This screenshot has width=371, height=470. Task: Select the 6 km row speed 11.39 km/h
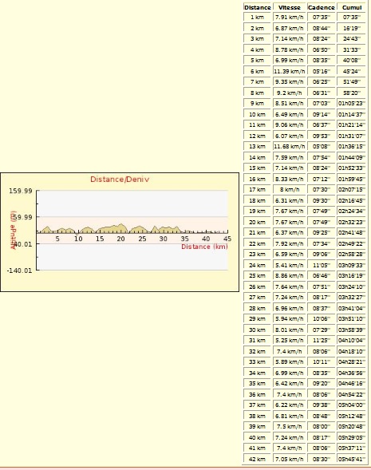click(x=289, y=71)
